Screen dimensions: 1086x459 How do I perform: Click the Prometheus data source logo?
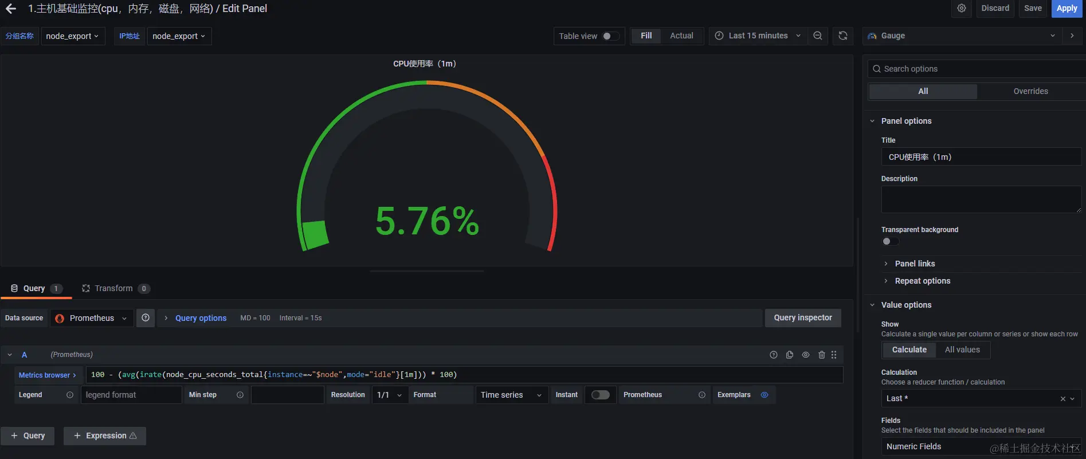pyautogui.click(x=60, y=318)
